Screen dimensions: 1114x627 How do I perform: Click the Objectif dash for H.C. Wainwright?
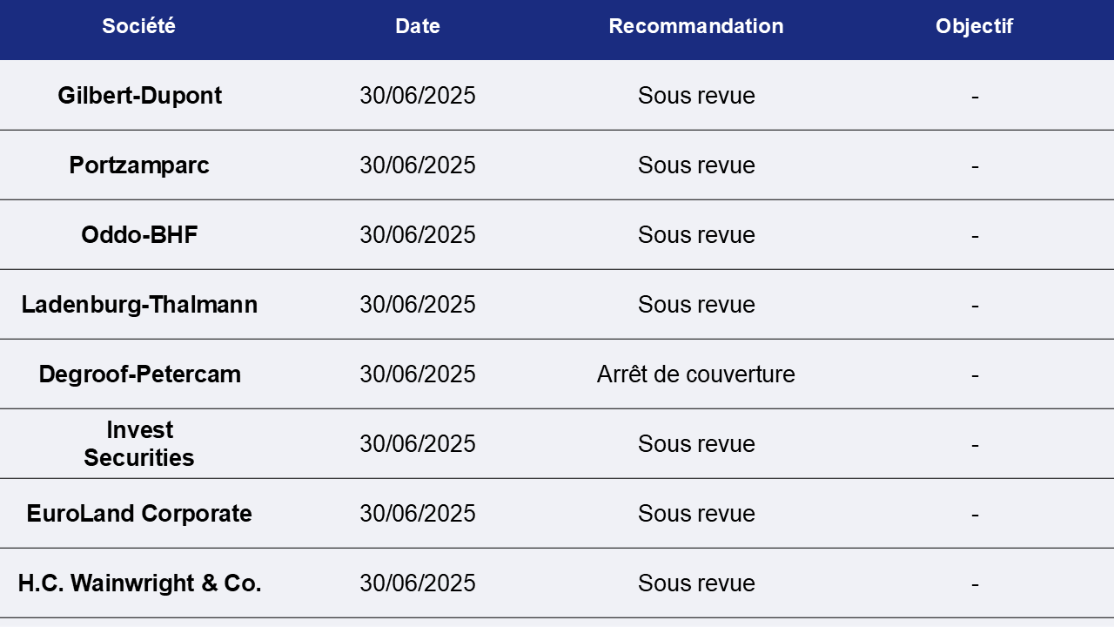coord(975,584)
